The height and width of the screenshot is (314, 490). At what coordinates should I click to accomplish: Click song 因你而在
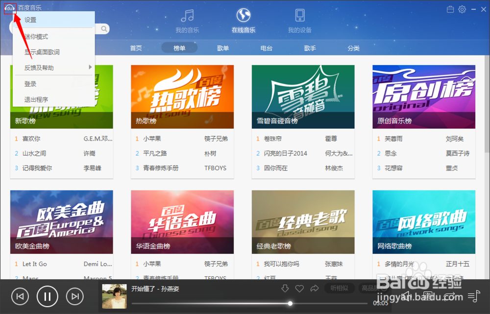275,168
